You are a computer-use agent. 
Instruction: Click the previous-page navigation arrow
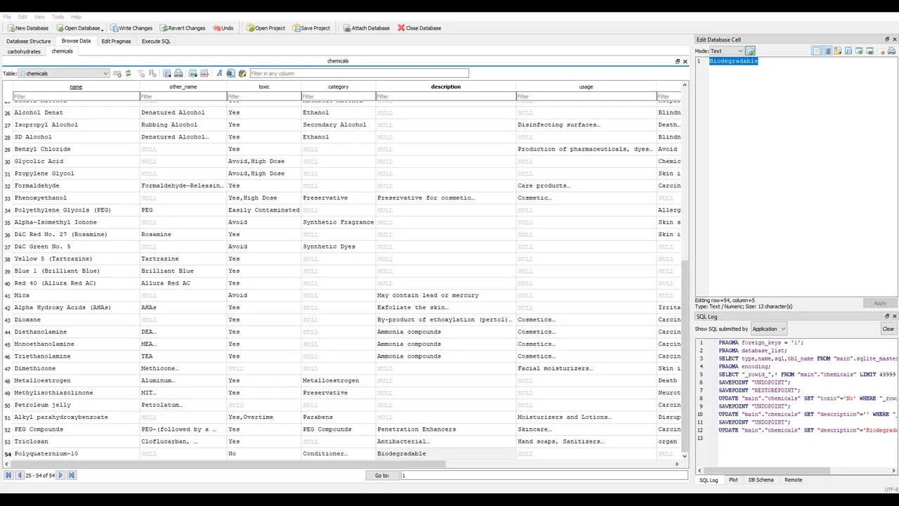point(19,475)
